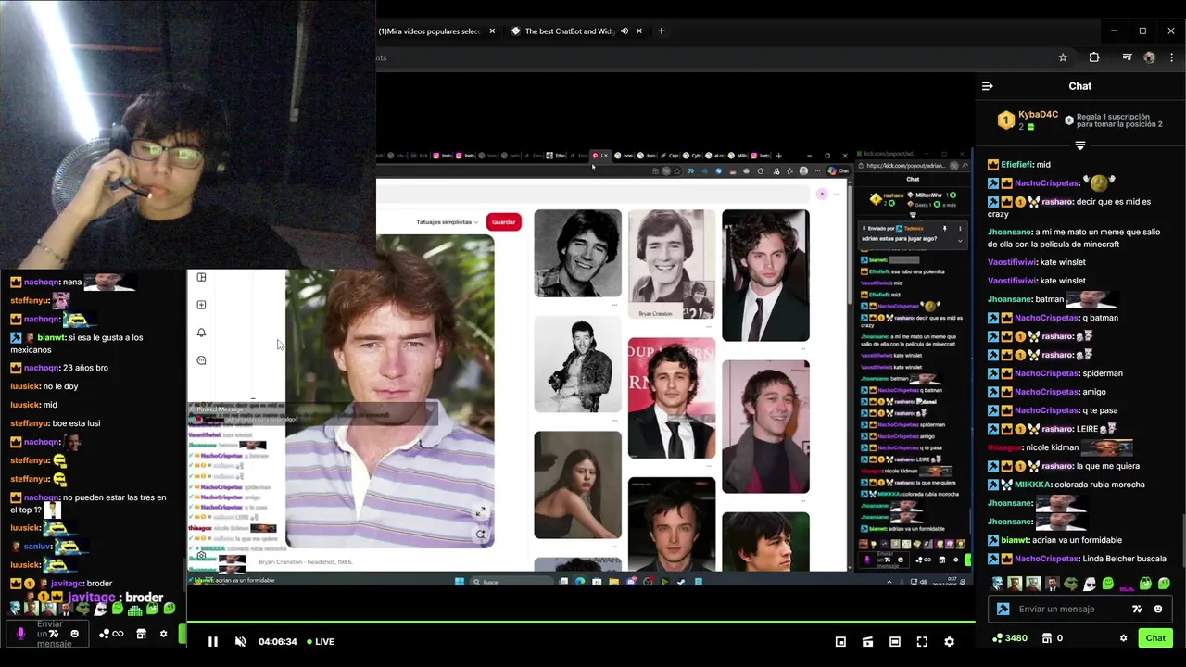Open a new browser tab
The width and height of the screenshot is (1186, 667).
click(661, 31)
